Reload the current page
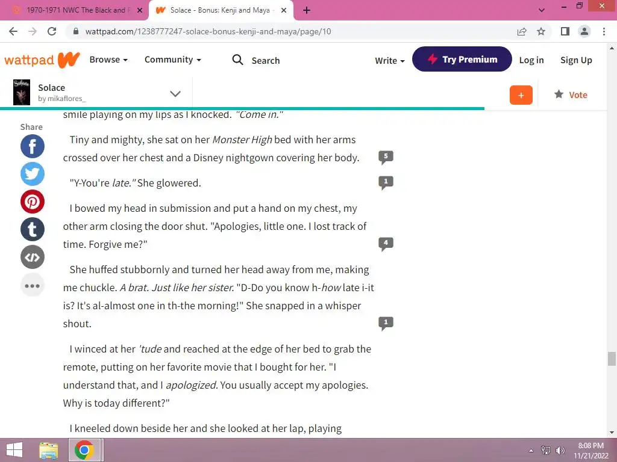 click(52, 31)
